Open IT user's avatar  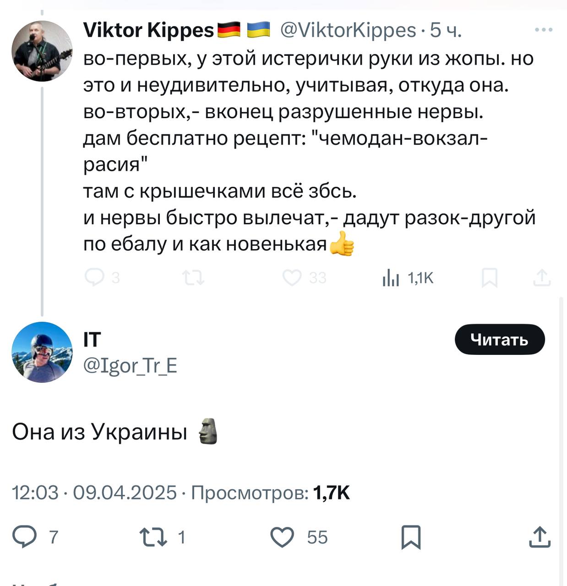point(42,352)
